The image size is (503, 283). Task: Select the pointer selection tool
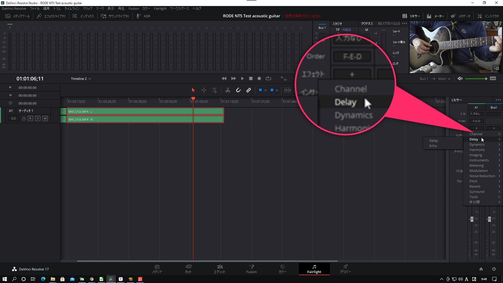[x=193, y=90]
